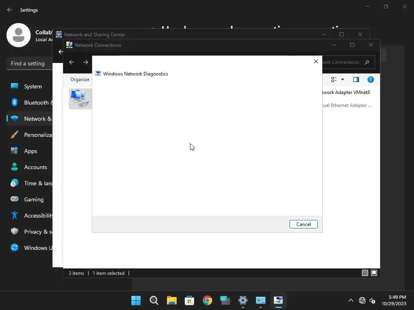Close the Windows Network Diagnostics dialog
The height and width of the screenshot is (310, 414).
(316, 61)
